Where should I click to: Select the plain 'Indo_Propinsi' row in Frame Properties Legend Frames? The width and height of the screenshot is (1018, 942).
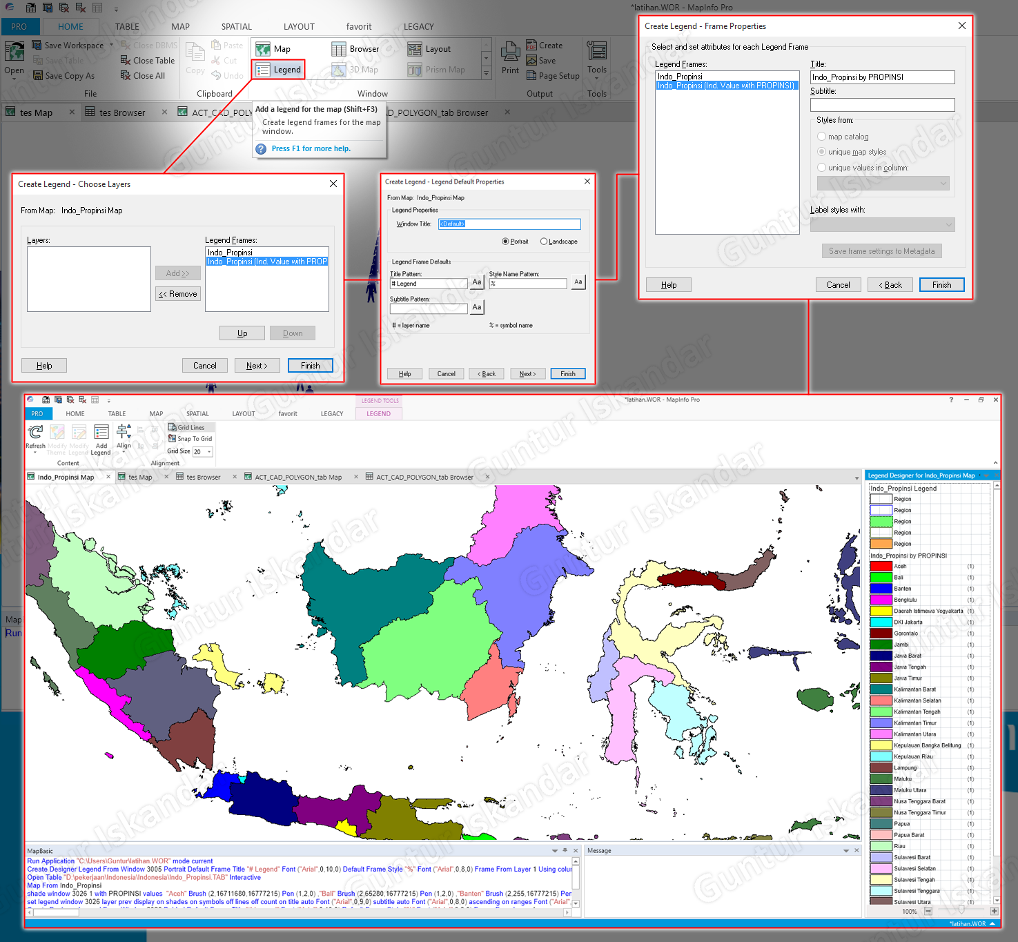point(727,77)
